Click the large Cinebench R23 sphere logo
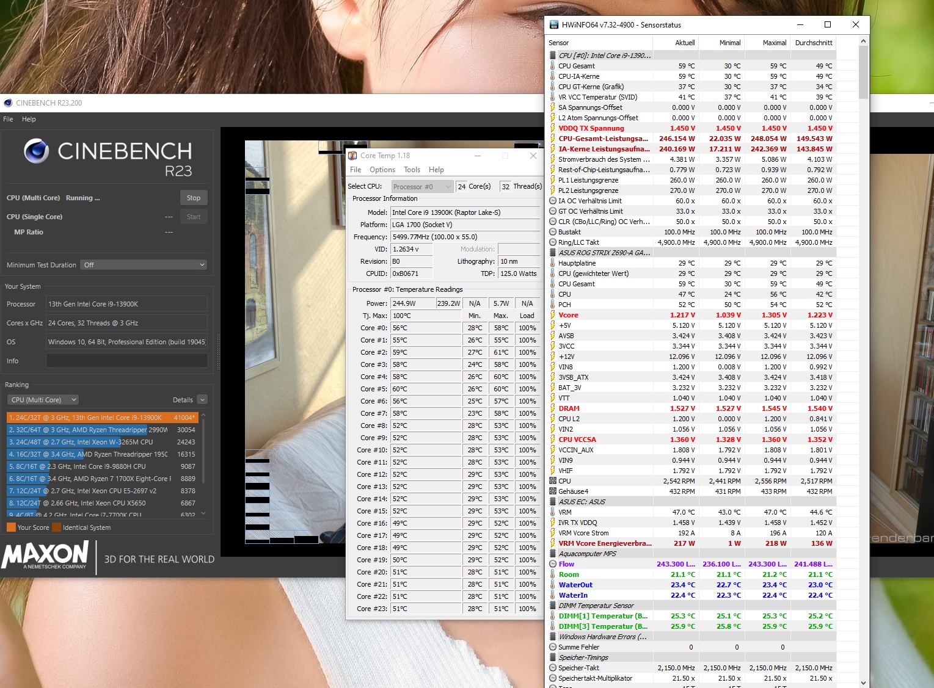The width and height of the screenshot is (934, 688). (x=37, y=151)
